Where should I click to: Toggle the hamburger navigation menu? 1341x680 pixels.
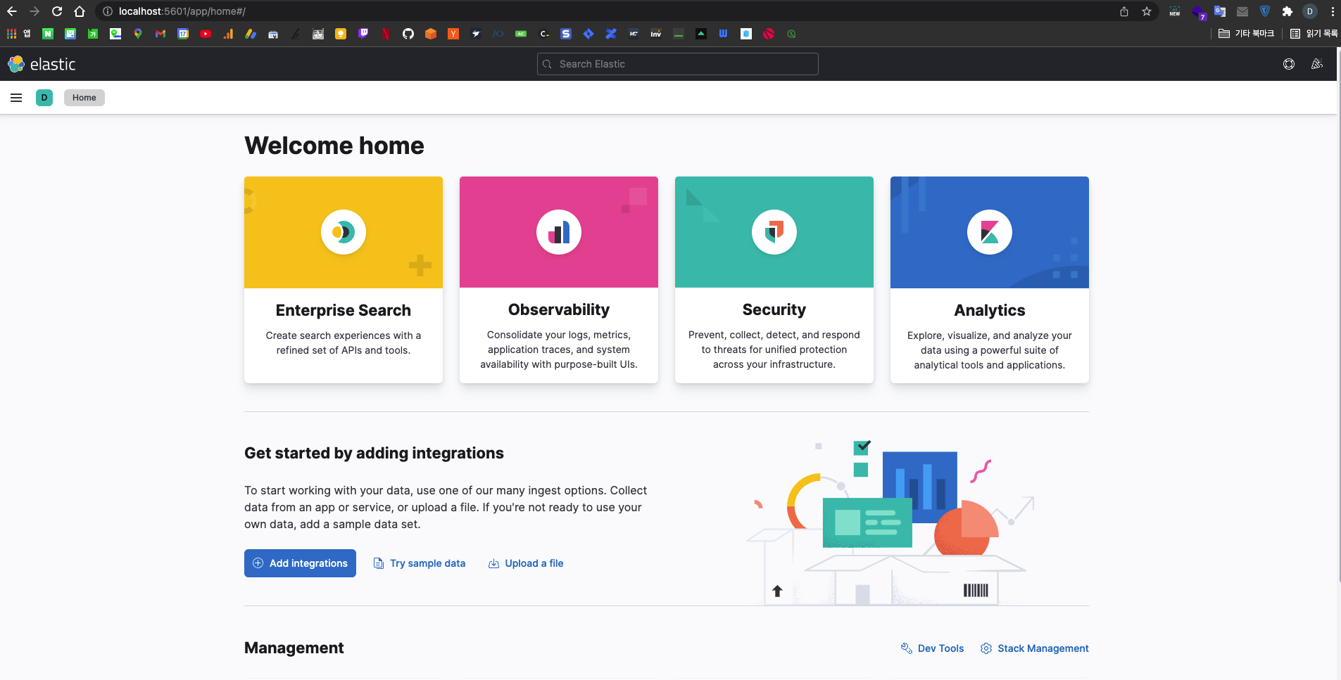tap(16, 98)
